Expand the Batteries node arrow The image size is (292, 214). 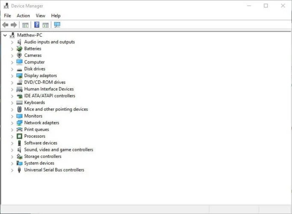pyautogui.click(x=12, y=49)
